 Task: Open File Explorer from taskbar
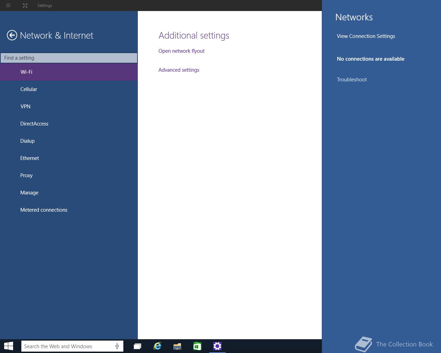pyautogui.click(x=177, y=346)
